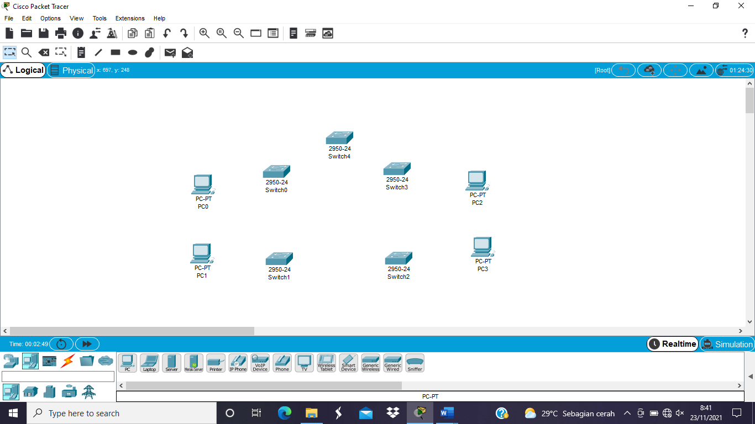This screenshot has height=424, width=755.
Task: Click the workspace vertical scrollbar down arrow
Action: coord(750,321)
